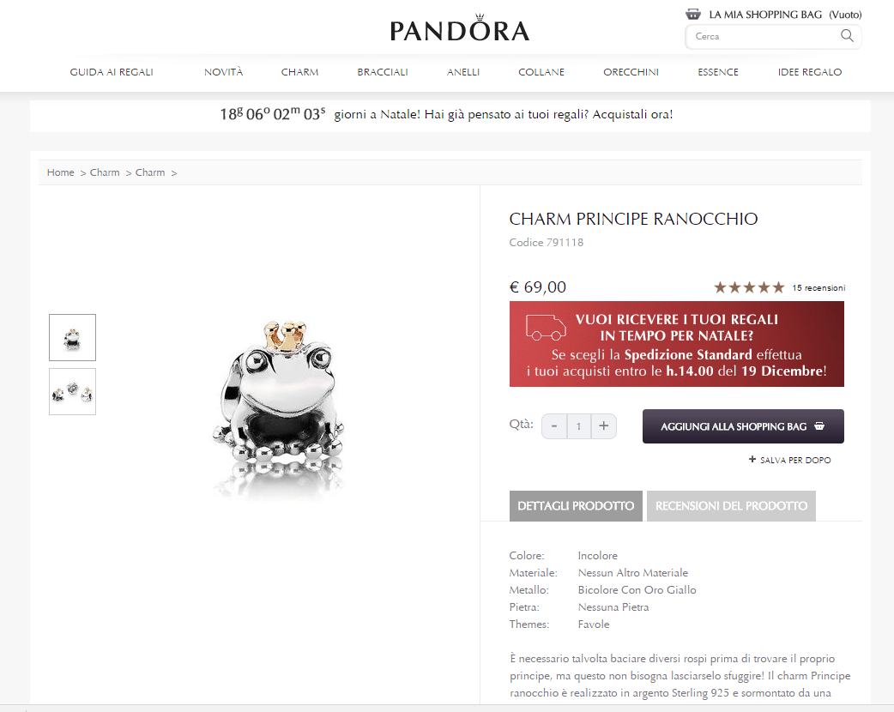
Task: Open the Bracciali menu
Action: coord(383,72)
